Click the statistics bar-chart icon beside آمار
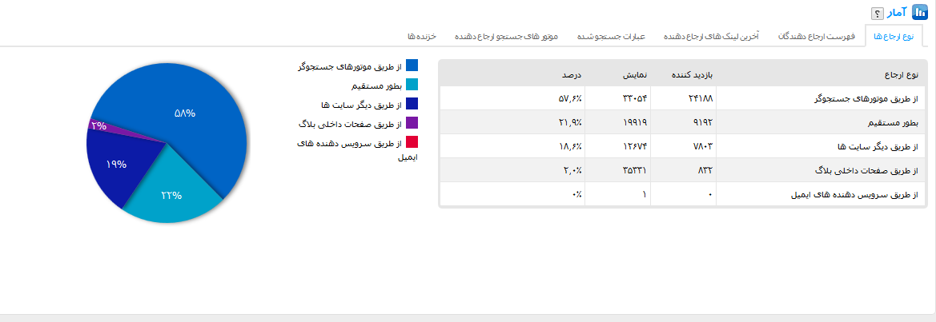 pos(920,12)
